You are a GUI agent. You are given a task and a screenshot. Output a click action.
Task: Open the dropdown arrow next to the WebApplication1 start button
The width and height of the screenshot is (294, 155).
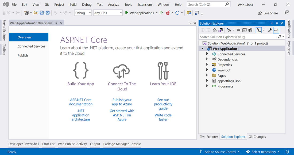(x=157, y=13)
